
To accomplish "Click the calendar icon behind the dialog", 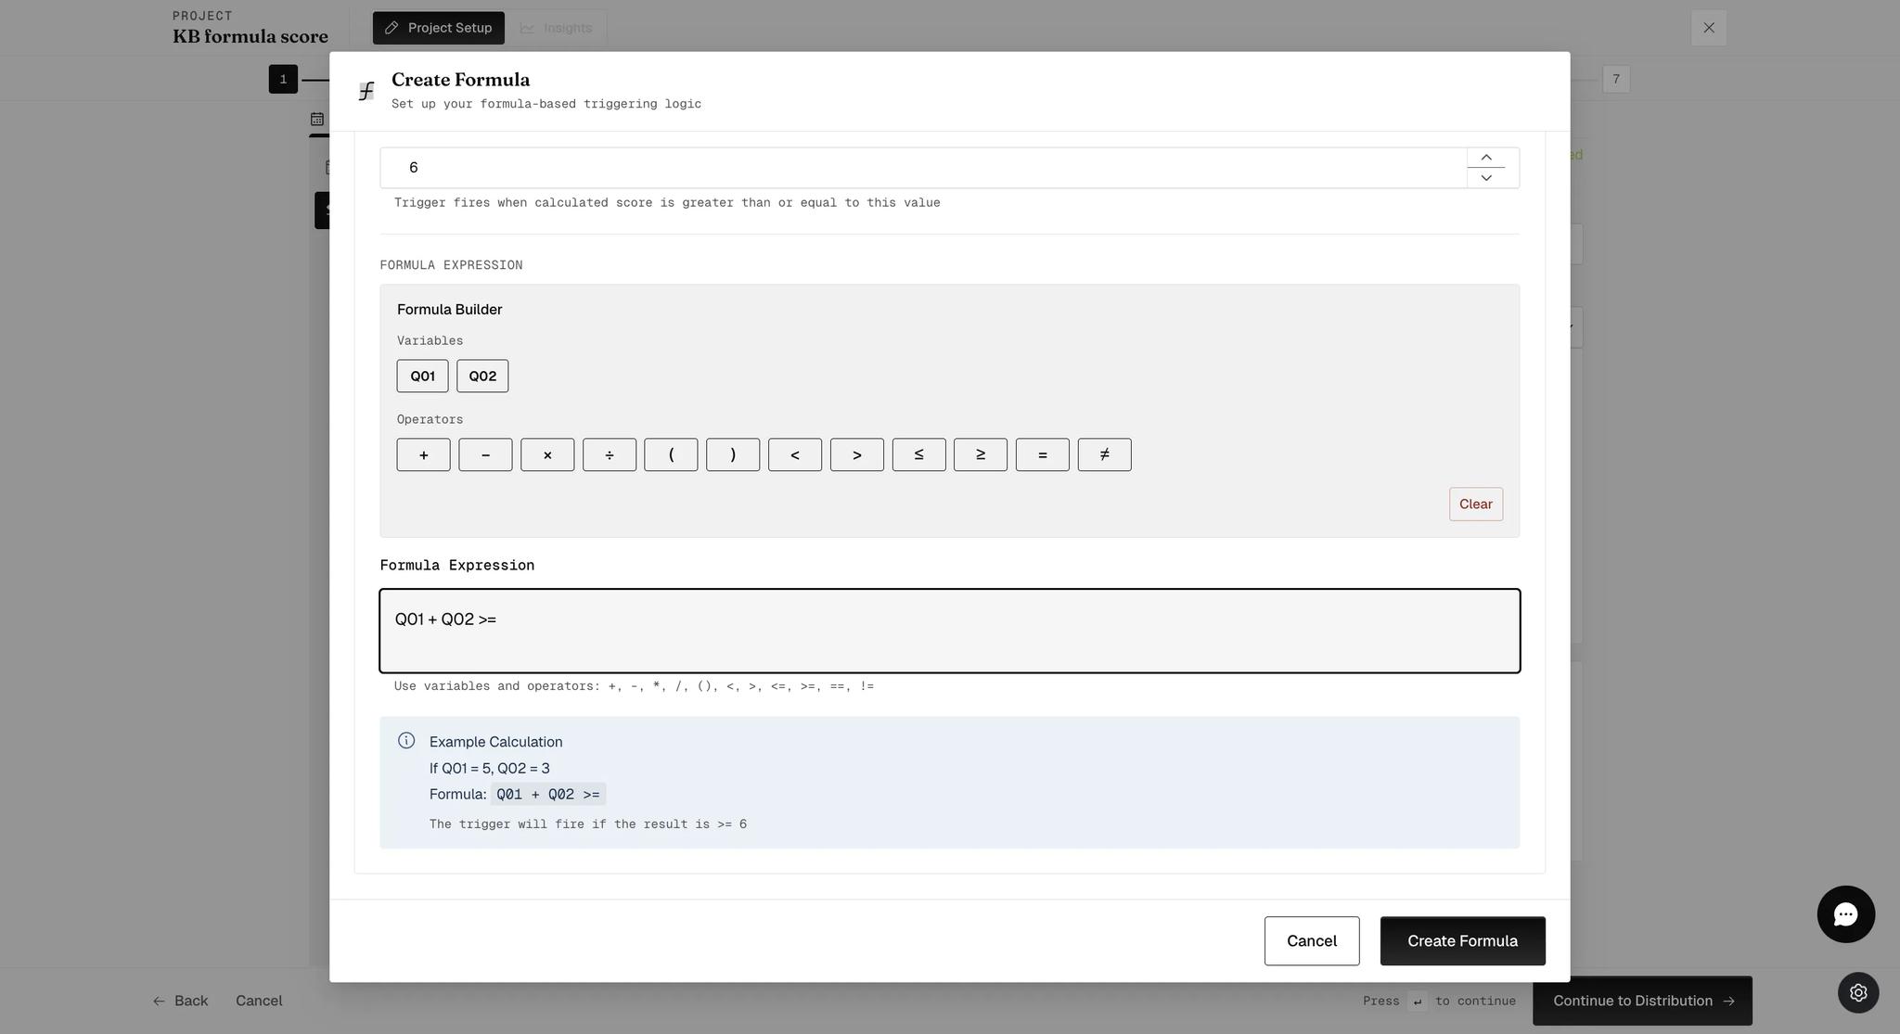I will click(x=317, y=119).
